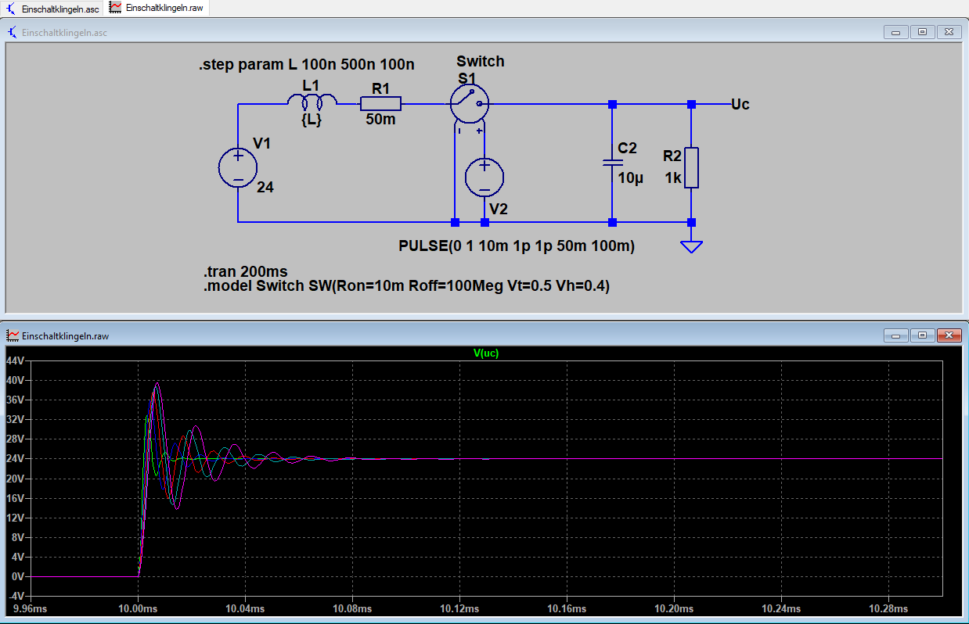The width and height of the screenshot is (969, 624).
Task: Click the schematic window's title bar icon
Action: tap(13, 33)
